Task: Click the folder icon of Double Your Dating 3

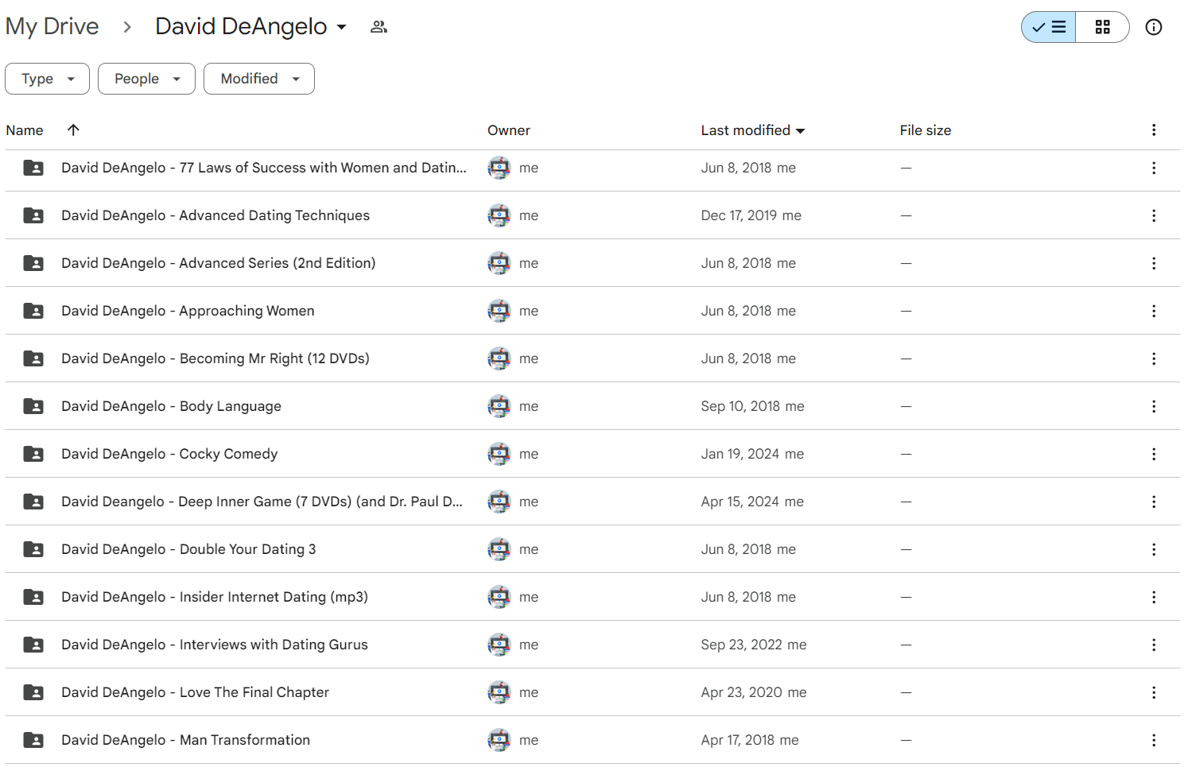Action: pos(33,549)
